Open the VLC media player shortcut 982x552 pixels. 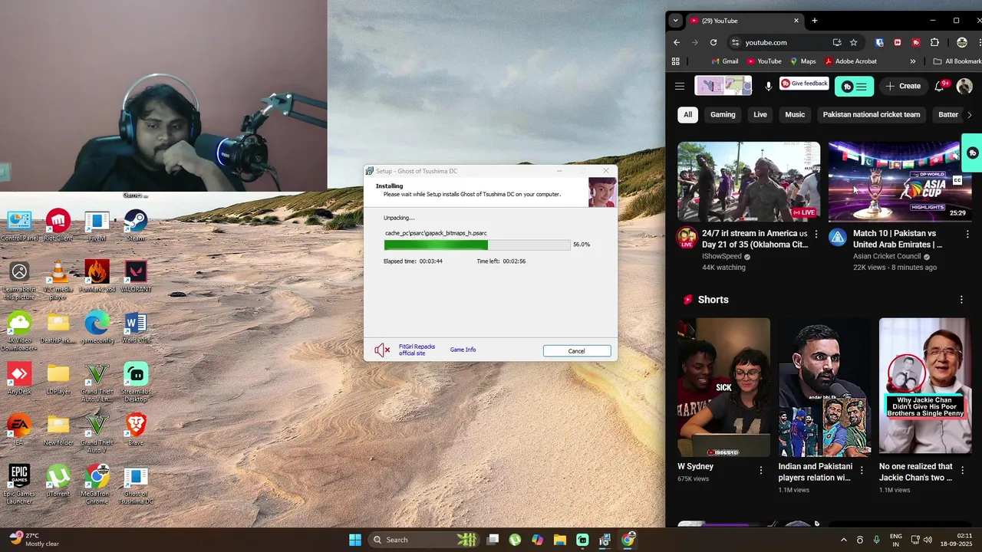click(x=58, y=279)
